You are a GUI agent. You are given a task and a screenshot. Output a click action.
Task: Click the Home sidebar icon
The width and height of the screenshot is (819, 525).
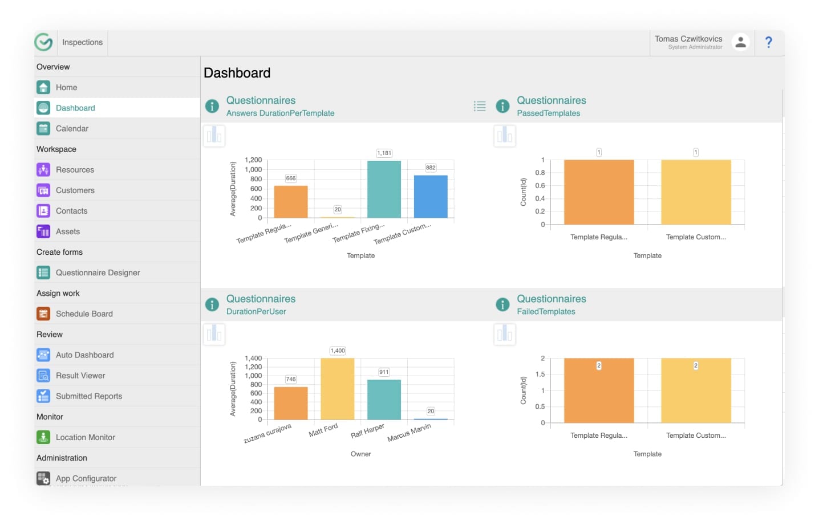pos(43,87)
